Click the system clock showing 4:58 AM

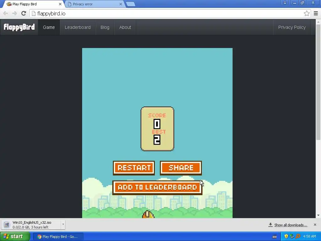309,237
